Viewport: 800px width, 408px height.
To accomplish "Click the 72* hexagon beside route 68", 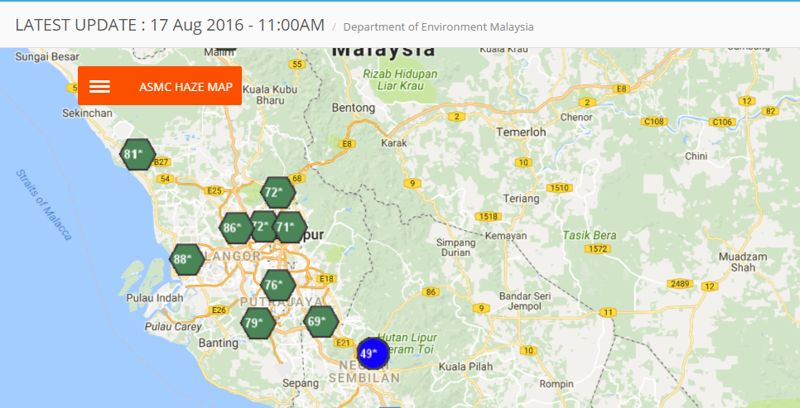I will (277, 193).
